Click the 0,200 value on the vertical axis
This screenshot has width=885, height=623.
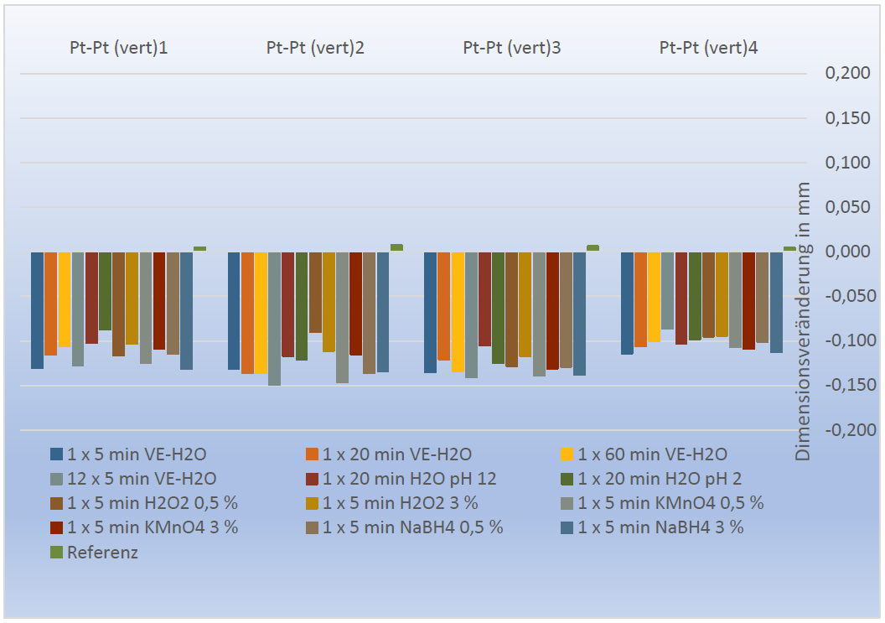coord(846,74)
